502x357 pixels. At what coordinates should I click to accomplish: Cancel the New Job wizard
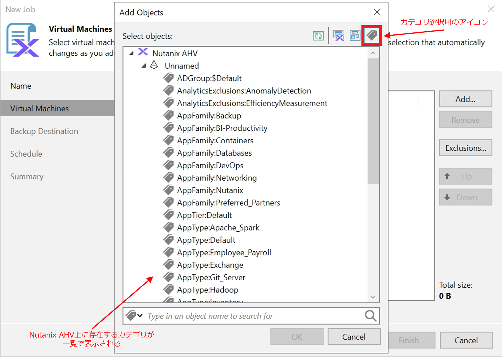466,340
